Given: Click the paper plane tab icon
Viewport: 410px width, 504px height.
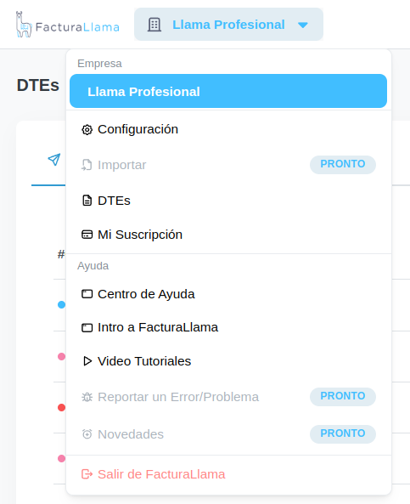Looking at the screenshot, I should tap(54, 160).
